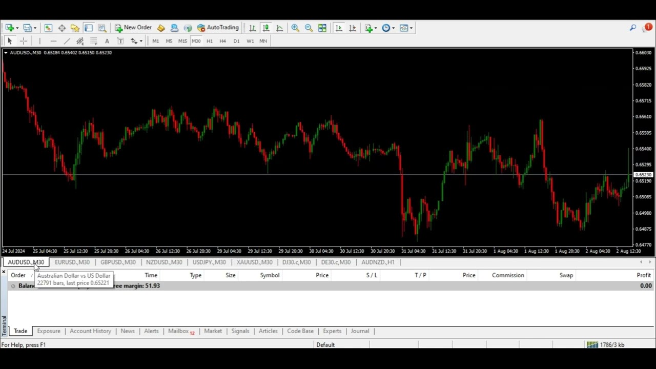The width and height of the screenshot is (656, 369).
Task: Open the periods clock icon
Action: tap(386, 28)
